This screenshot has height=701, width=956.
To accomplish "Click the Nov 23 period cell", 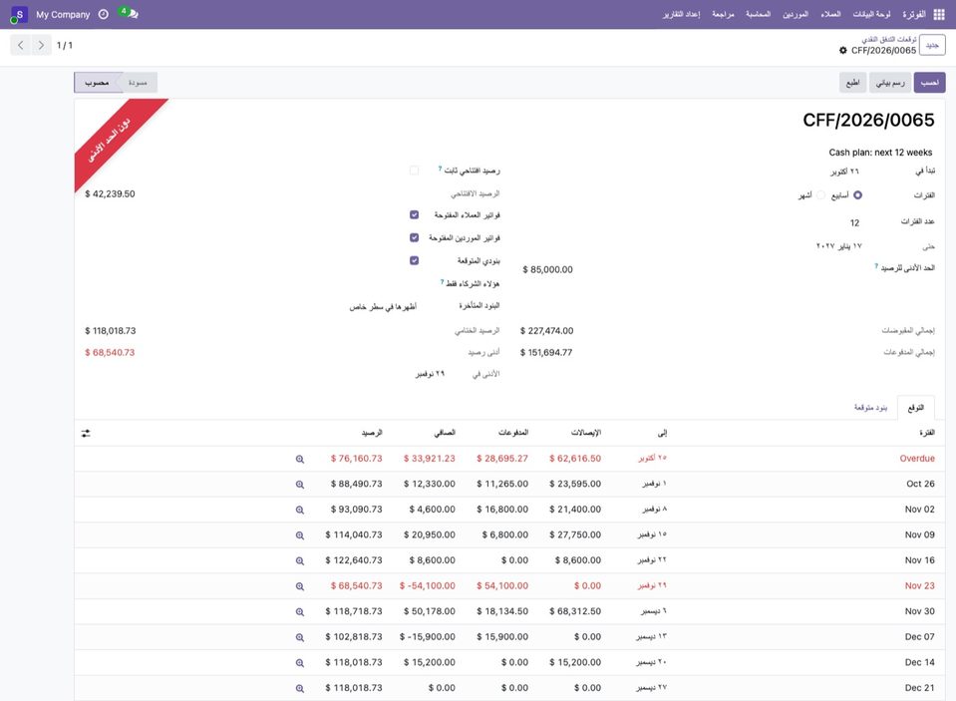I will click(x=919, y=585).
